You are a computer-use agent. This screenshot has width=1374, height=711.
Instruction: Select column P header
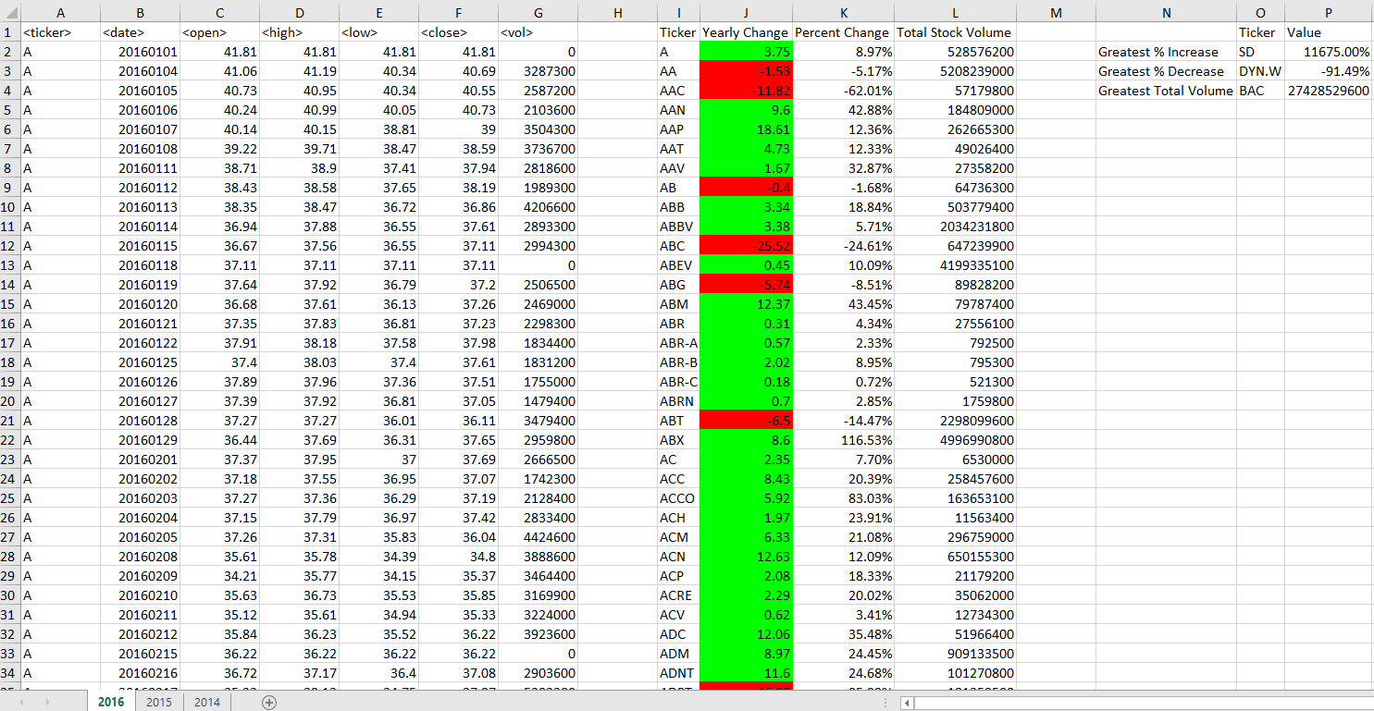click(x=1328, y=12)
